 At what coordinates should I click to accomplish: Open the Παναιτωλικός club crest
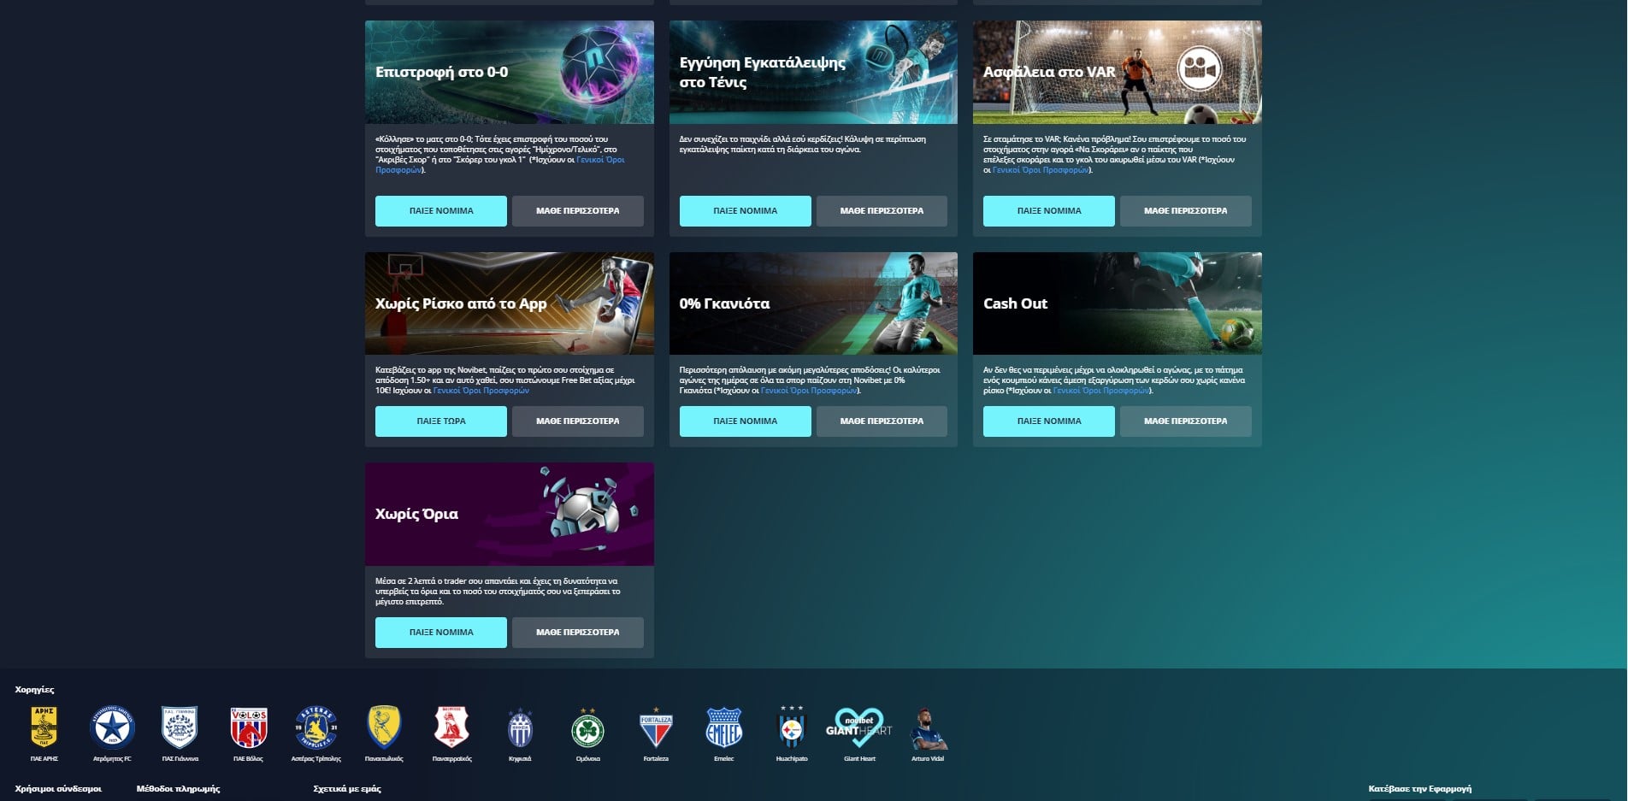click(x=384, y=727)
